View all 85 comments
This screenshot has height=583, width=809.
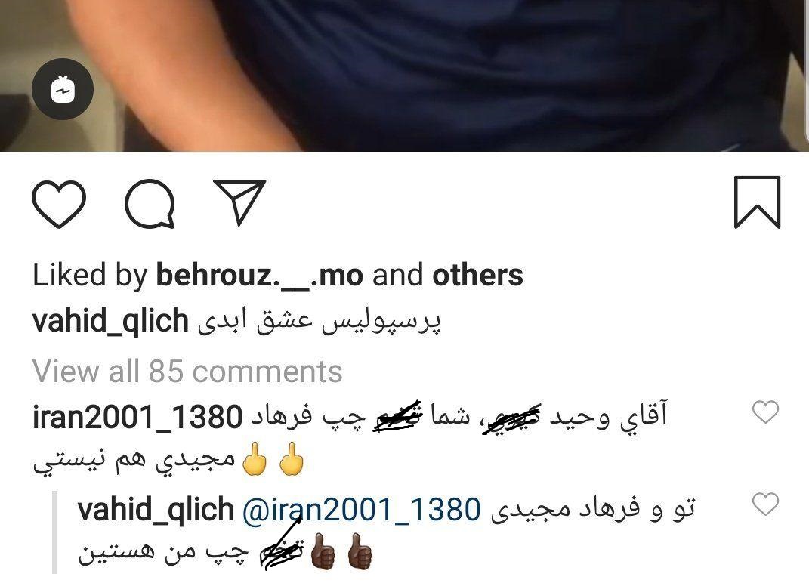tap(187, 372)
